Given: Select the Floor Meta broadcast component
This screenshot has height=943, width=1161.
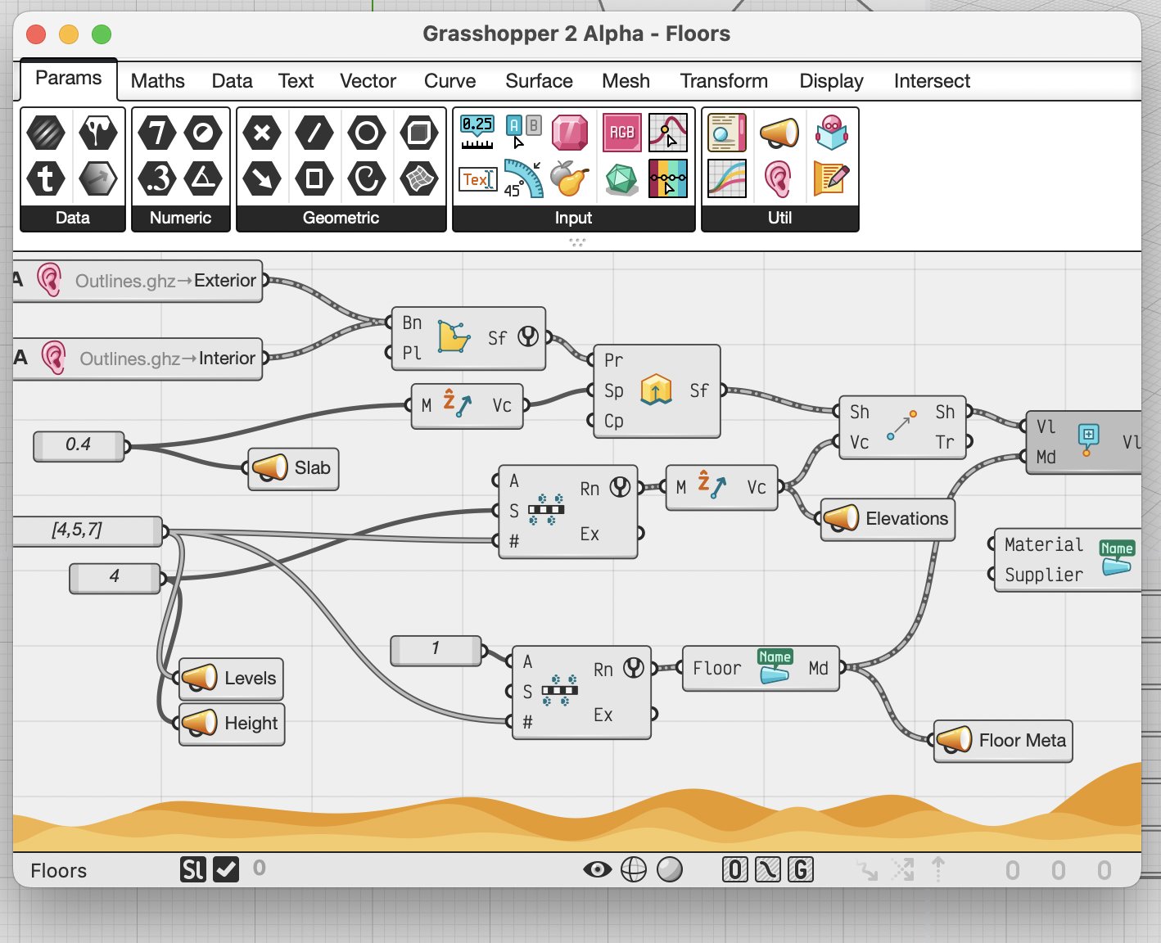Looking at the screenshot, I should (x=1003, y=741).
